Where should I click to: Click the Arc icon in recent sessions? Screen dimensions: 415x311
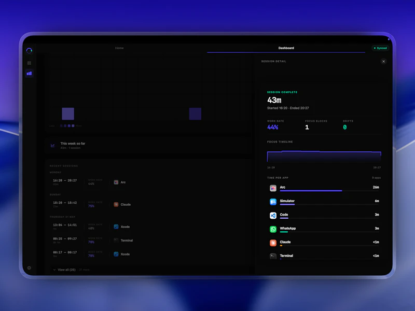pyautogui.click(x=116, y=182)
